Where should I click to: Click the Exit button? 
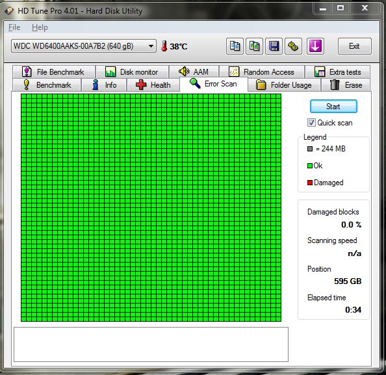355,46
